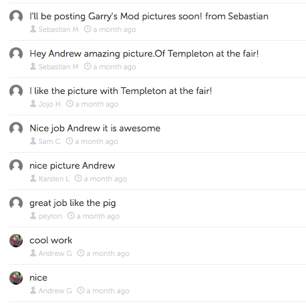Open Sam C author name link

[49, 141]
